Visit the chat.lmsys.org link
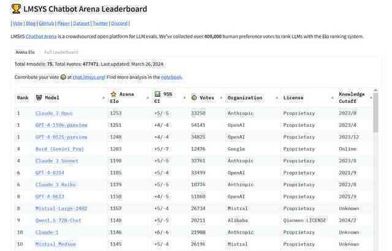392x251 pixels. (89, 77)
